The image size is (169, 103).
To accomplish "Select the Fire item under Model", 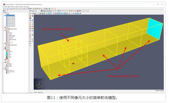I will (9, 73).
